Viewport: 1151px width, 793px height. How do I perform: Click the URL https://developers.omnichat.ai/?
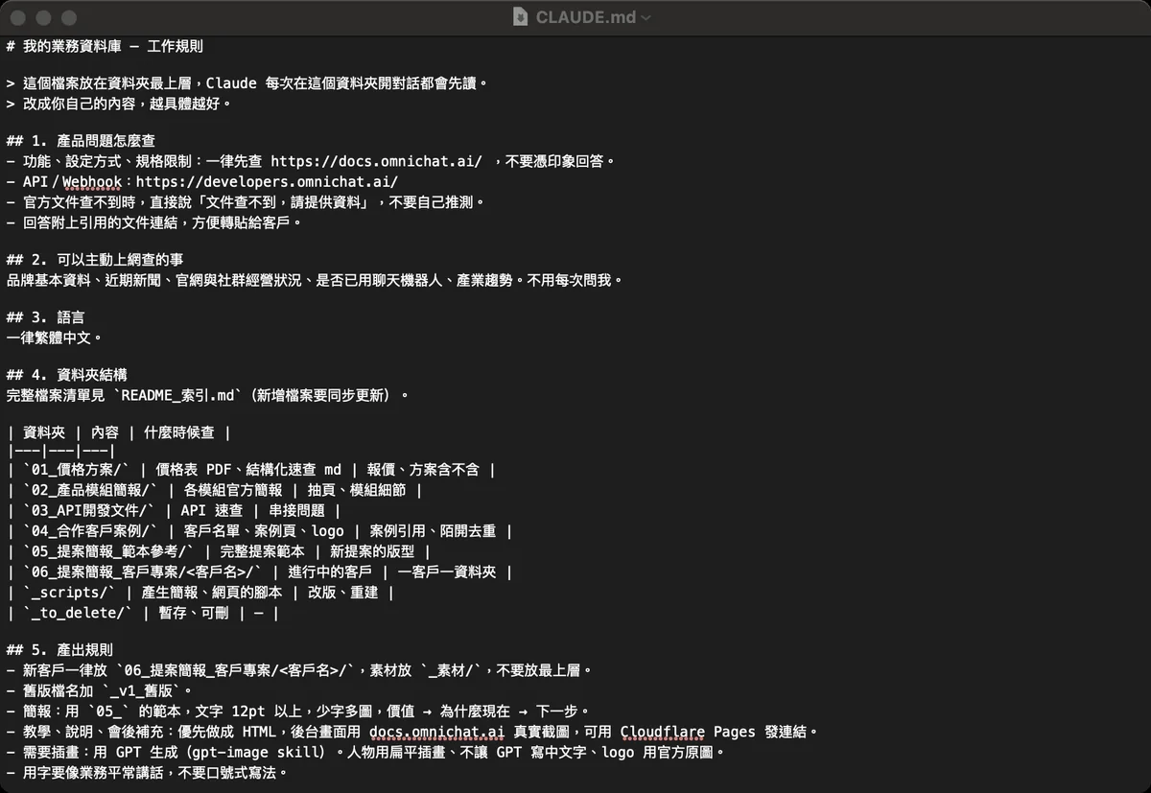pyautogui.click(x=267, y=181)
